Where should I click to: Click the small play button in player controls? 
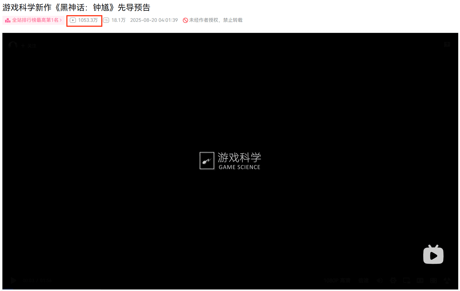click(13, 280)
